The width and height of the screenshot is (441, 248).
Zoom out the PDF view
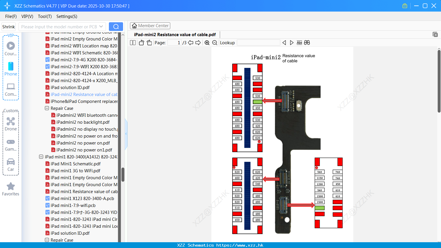[x=215, y=42]
